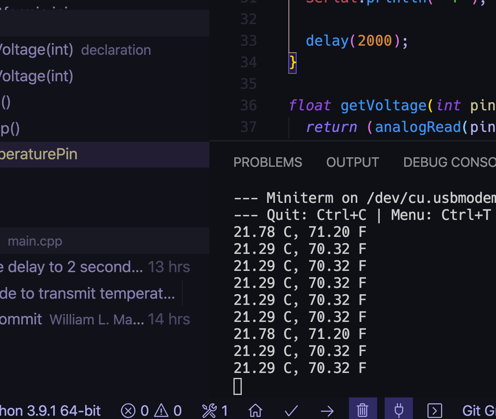496x419 pixels.
Task: Open problems via error and warning counts
Action: 151,411
